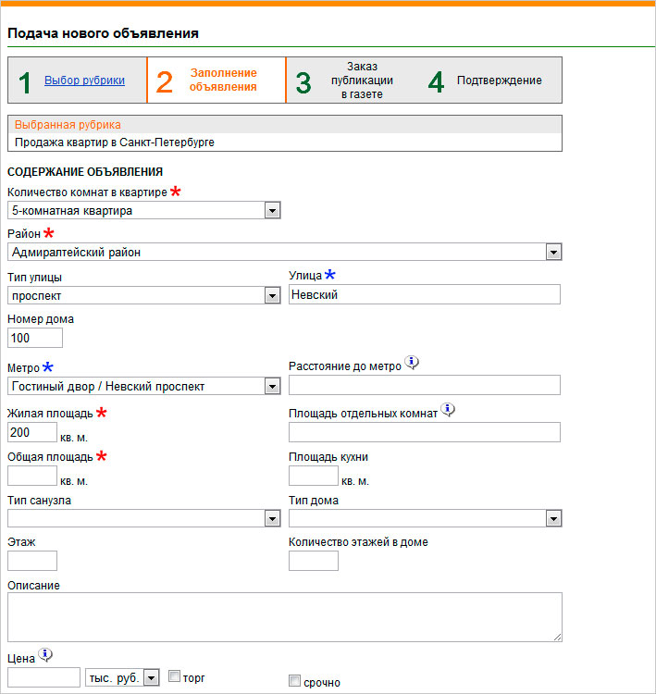Viewport: 656px width, 694px height.
Task: Click the Номер дома input field
Action: [34, 338]
